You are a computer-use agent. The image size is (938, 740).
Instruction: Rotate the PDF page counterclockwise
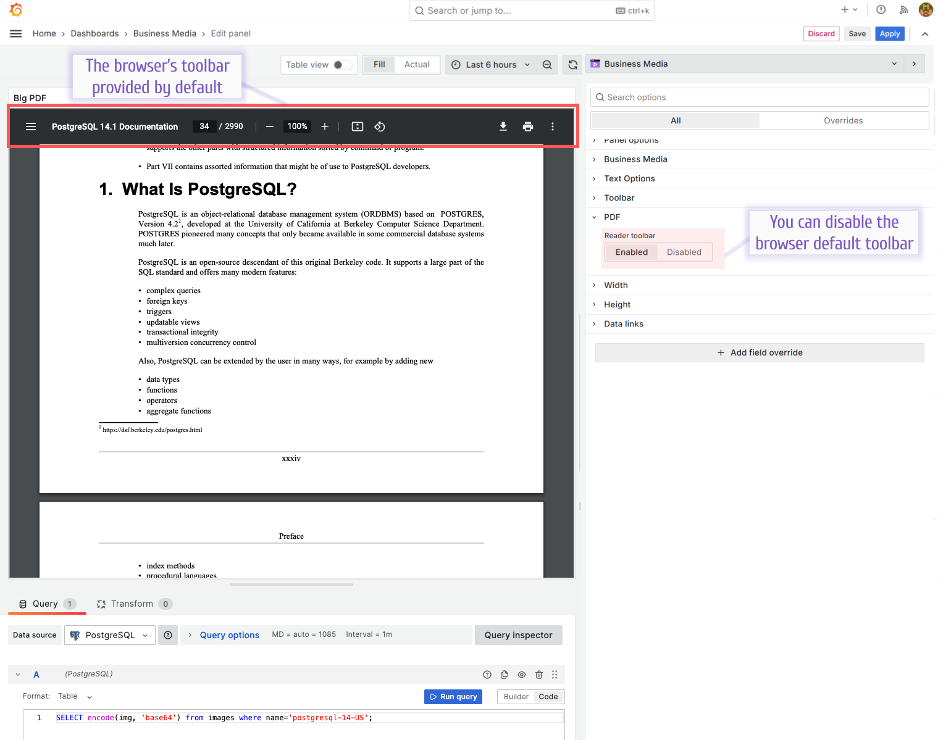click(x=380, y=127)
